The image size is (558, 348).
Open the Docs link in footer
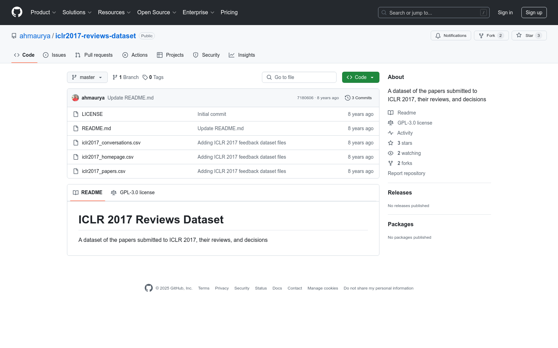277,288
